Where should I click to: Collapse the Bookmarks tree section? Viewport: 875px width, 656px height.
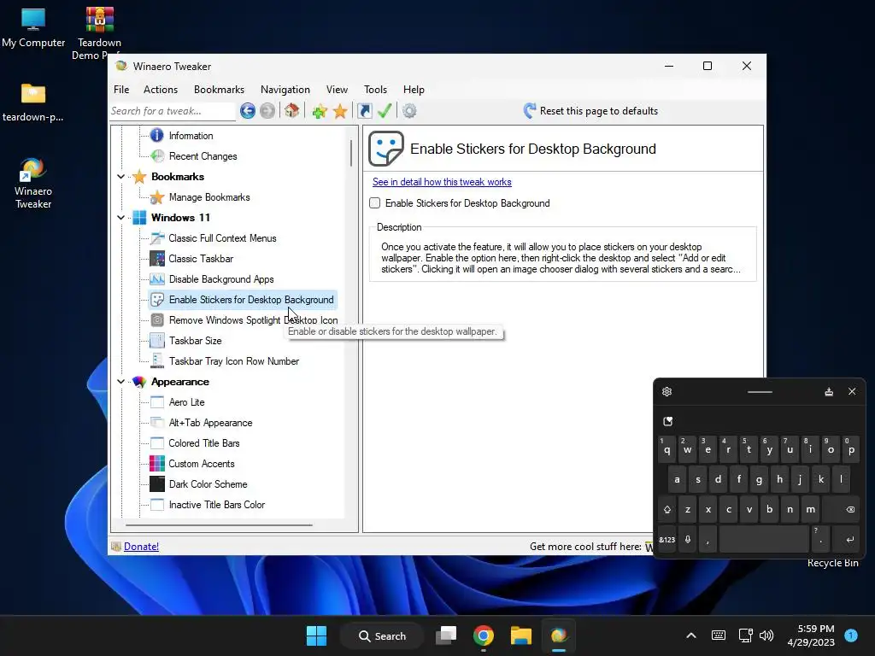click(x=121, y=177)
